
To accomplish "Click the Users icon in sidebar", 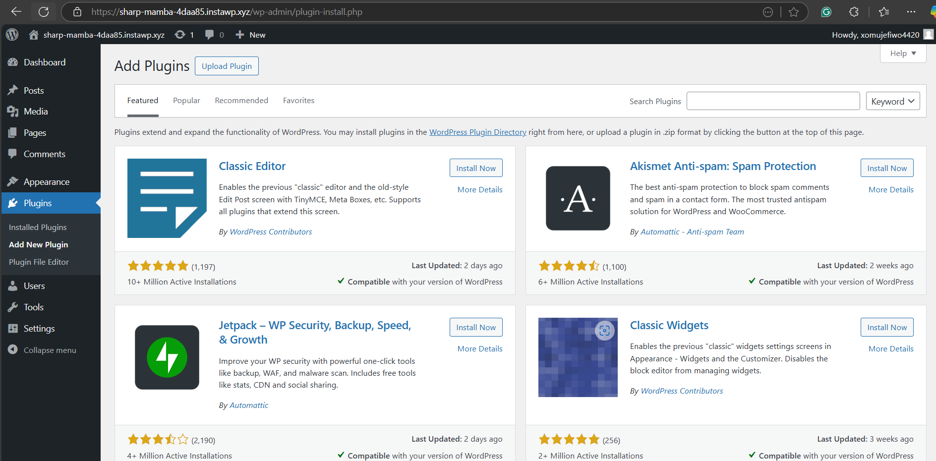I will (13, 286).
